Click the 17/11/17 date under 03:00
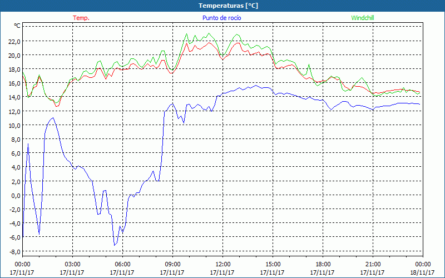 click(72, 272)
